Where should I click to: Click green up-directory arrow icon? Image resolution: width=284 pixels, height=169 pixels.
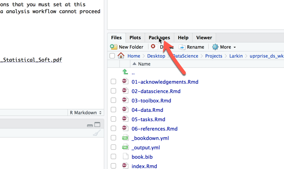coord(125,72)
